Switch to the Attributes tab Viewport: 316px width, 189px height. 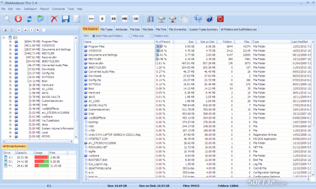pos(121,30)
